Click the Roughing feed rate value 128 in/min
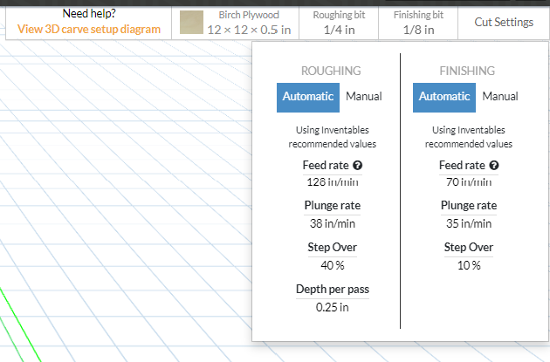The image size is (550, 362). [x=333, y=182]
